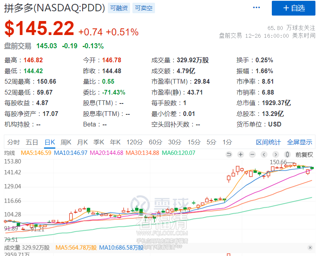Click the 成交量 value 329.92万股 in stats
Image resolution: width=324 pixels, height=256 pixels.
pyautogui.click(x=193, y=60)
